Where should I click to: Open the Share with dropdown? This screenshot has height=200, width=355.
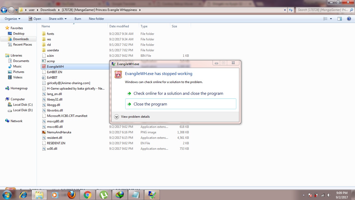(57, 19)
